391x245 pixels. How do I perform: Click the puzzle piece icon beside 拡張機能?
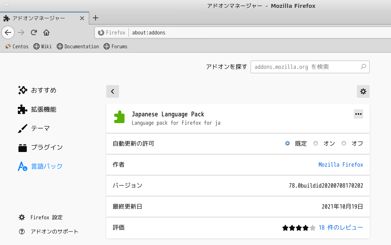pos(23,109)
